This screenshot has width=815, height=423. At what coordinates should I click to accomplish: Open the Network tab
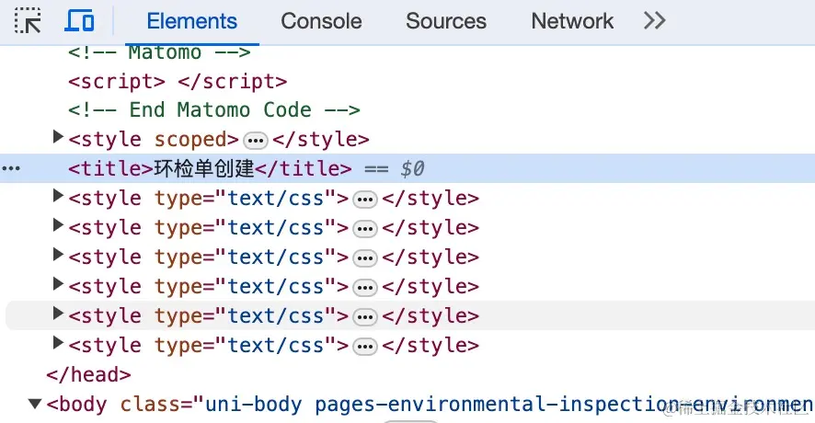click(572, 21)
